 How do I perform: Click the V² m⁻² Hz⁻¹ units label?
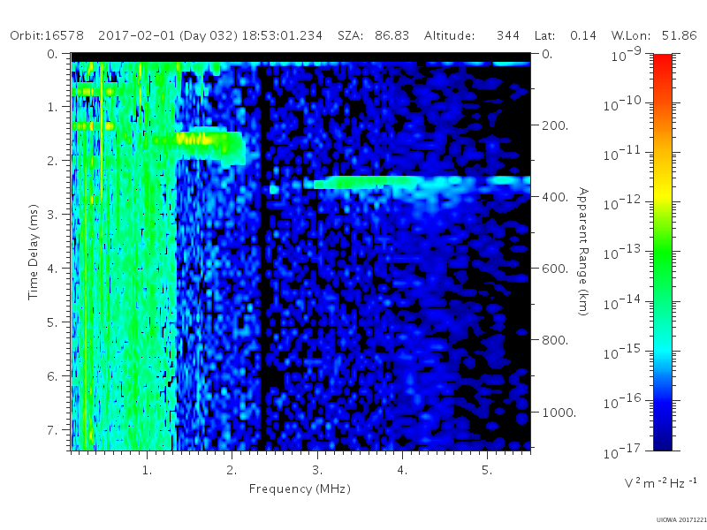tap(660, 482)
